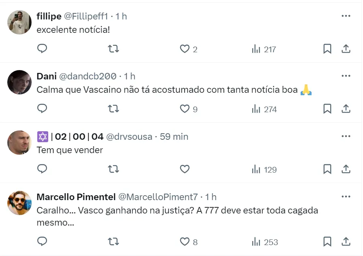Go to the @MarcelloPiment7 handle link
The image size is (363, 256).
click(158, 197)
